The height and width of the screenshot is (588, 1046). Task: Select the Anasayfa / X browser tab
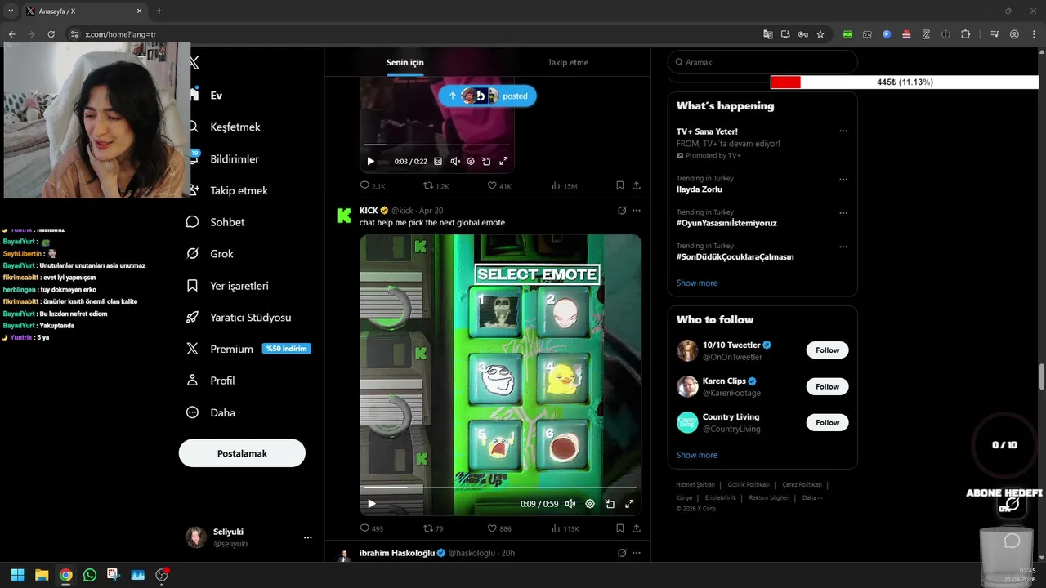[x=83, y=11]
